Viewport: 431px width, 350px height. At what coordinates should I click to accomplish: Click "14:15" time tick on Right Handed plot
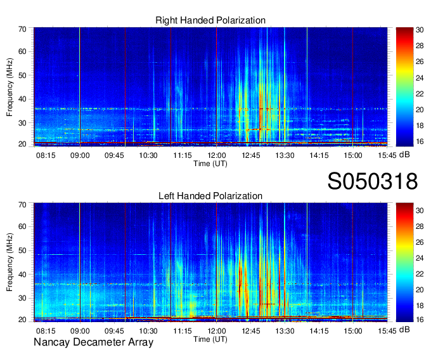319,155
